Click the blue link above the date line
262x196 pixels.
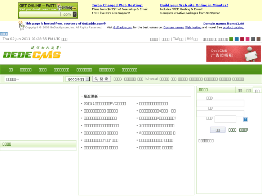tap(4, 34)
